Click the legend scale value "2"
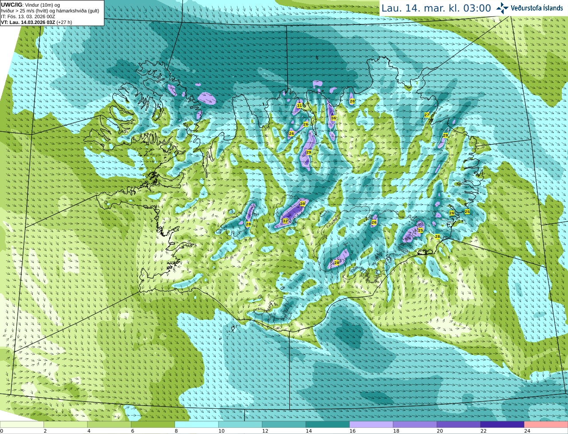The width and height of the screenshot is (568, 434). [45, 431]
